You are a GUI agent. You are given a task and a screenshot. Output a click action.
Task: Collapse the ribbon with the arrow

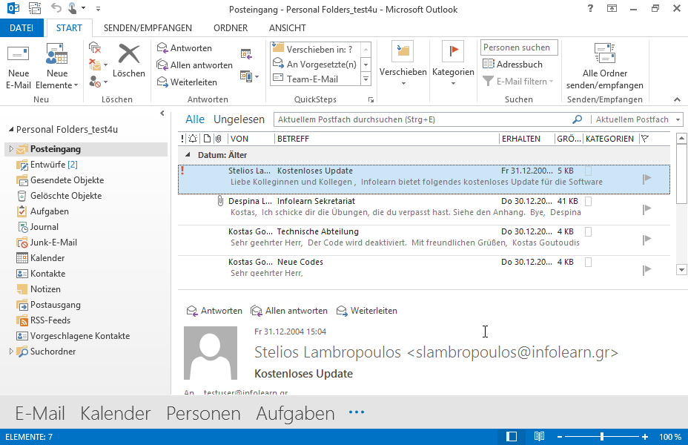point(677,99)
